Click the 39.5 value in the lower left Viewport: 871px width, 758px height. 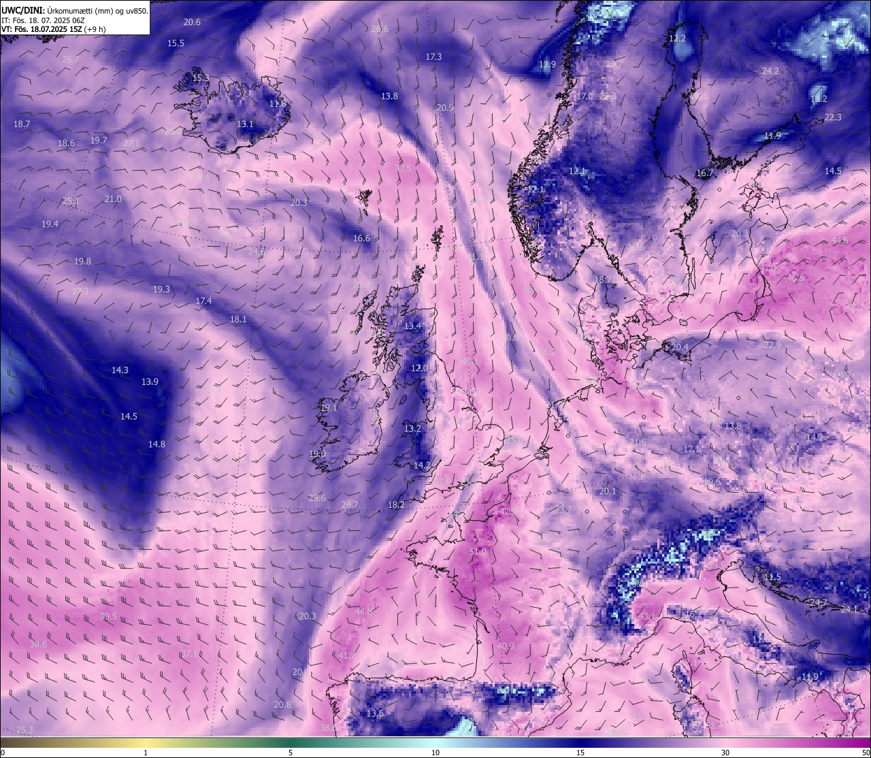click(x=108, y=616)
